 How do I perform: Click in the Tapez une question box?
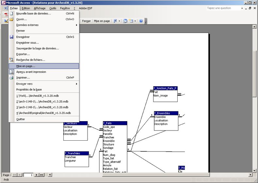click(223, 8)
